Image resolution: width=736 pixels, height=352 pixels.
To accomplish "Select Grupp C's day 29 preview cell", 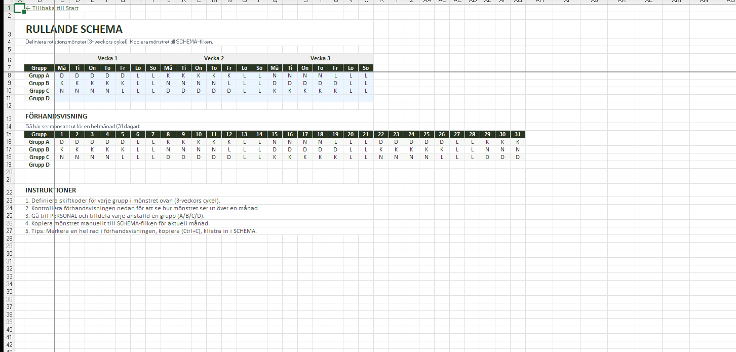I will click(487, 157).
